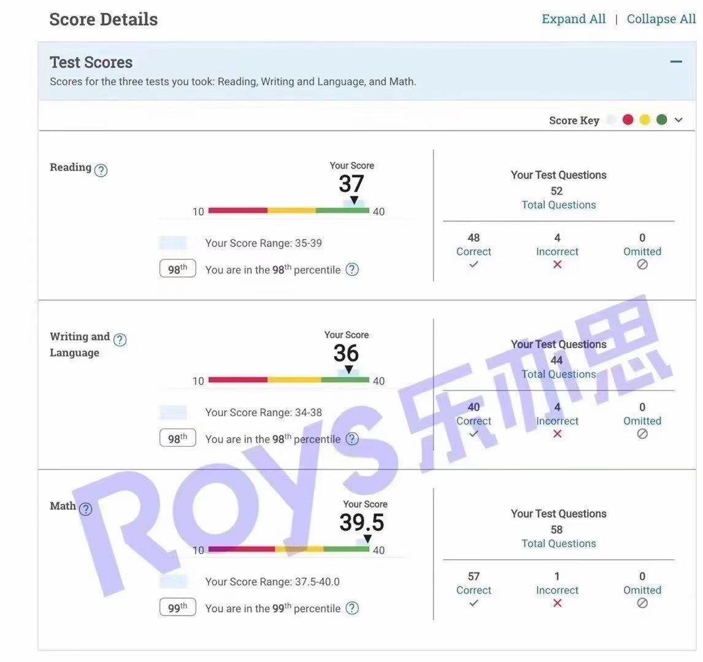Open Total Questions link for Math

[x=558, y=544]
